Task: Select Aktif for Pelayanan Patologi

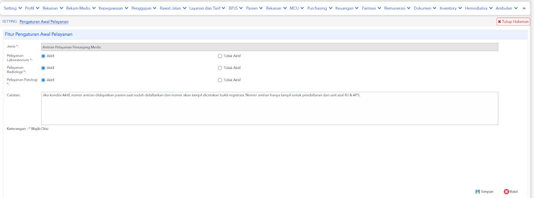Action: [43, 80]
